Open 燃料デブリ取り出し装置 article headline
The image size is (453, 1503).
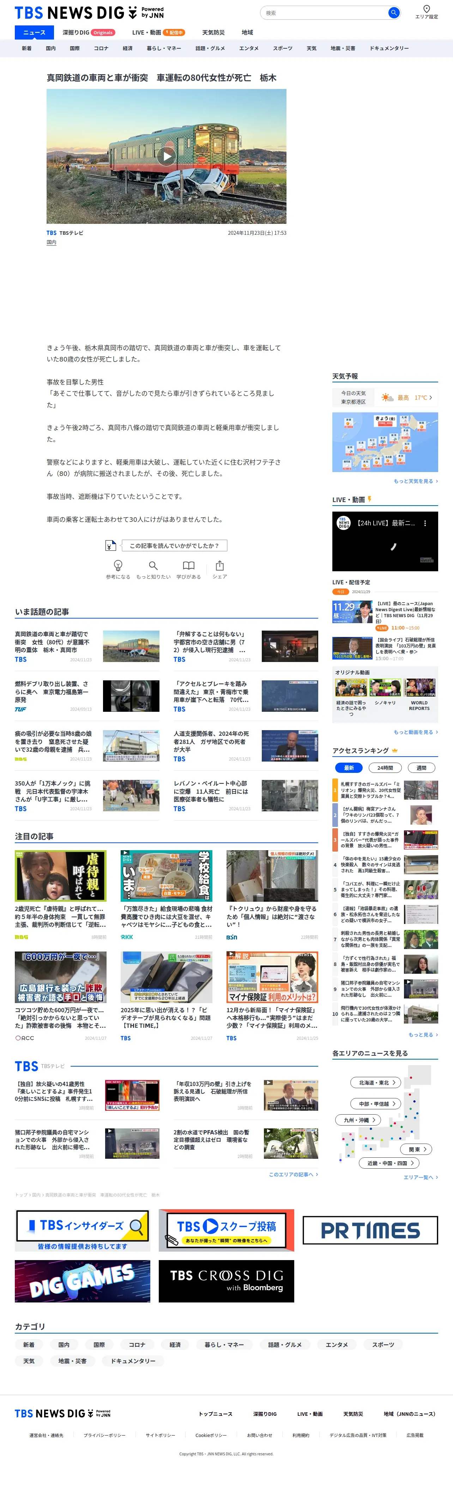click(x=52, y=691)
